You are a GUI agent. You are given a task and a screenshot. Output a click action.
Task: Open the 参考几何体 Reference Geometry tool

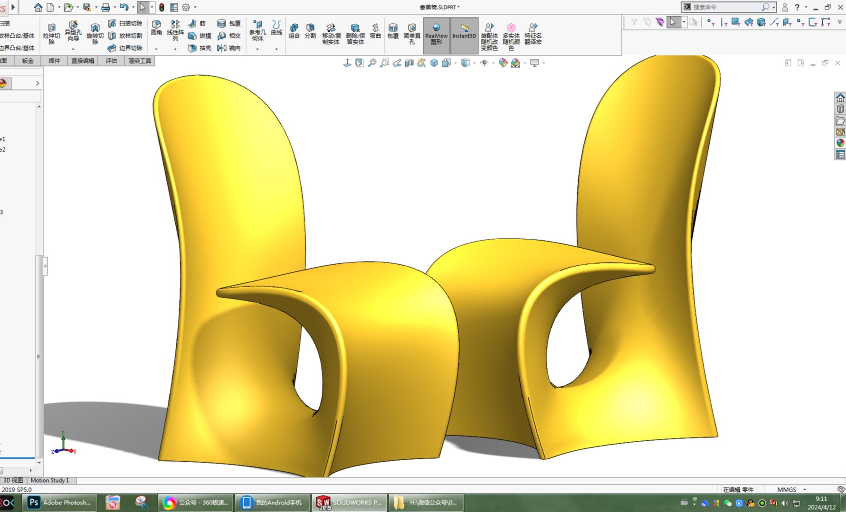257,30
